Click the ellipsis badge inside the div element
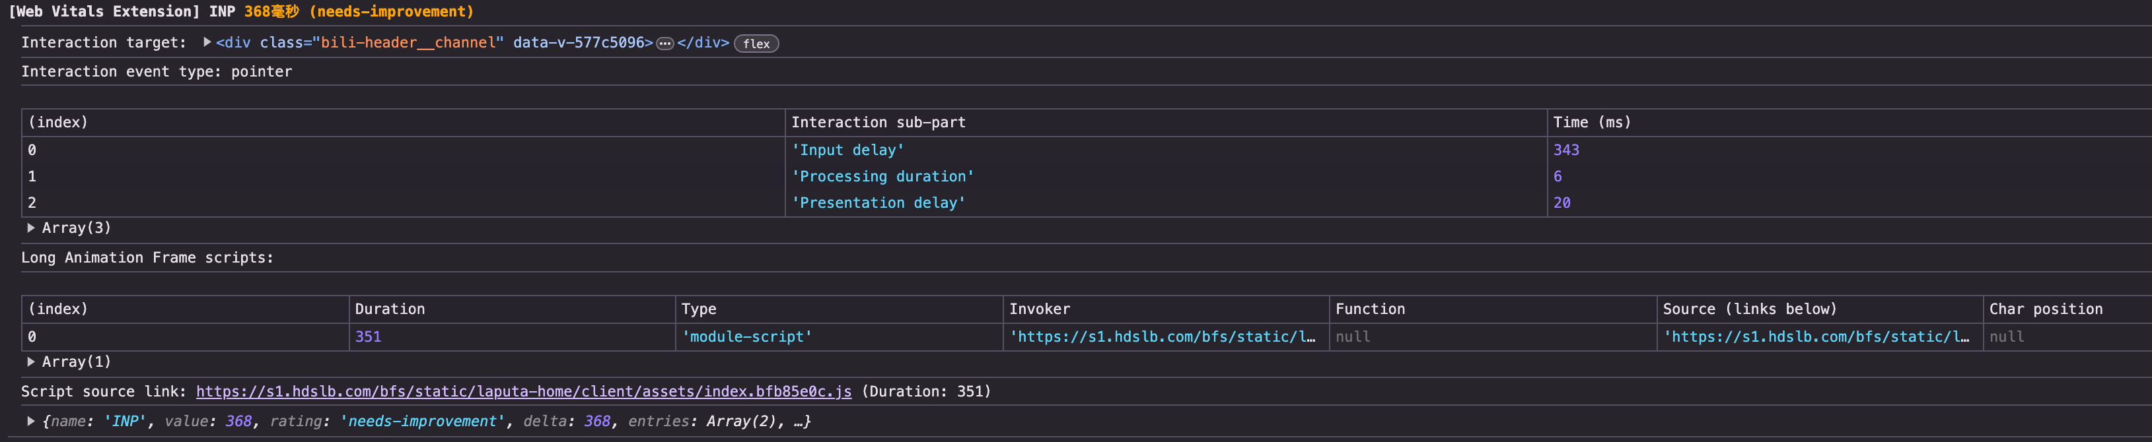Viewport: 2152px width, 442px height. click(x=664, y=44)
